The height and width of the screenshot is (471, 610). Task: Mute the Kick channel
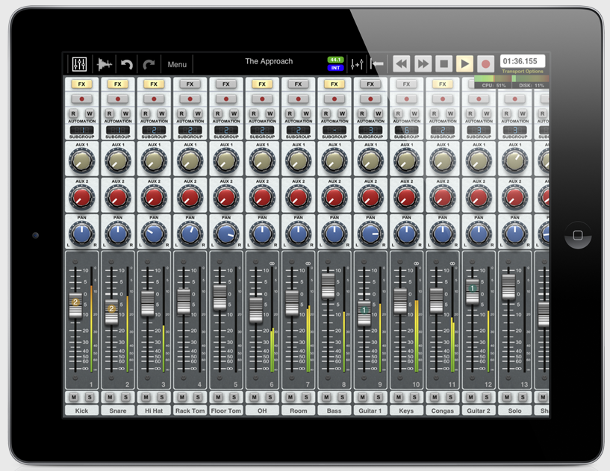(x=73, y=397)
